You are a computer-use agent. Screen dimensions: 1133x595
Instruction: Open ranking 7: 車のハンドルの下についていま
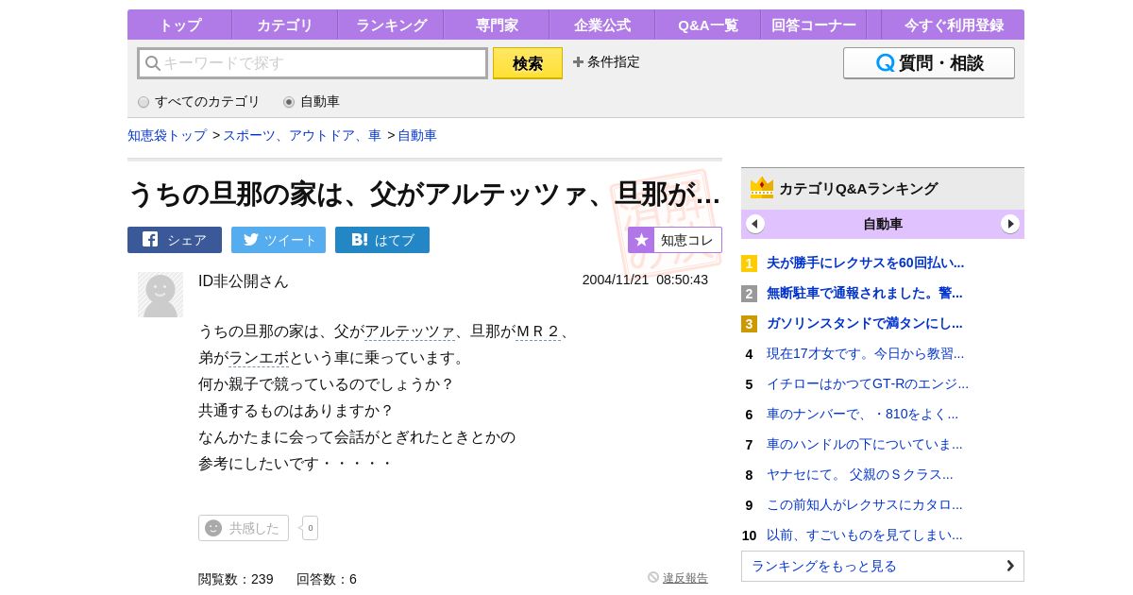(x=865, y=444)
